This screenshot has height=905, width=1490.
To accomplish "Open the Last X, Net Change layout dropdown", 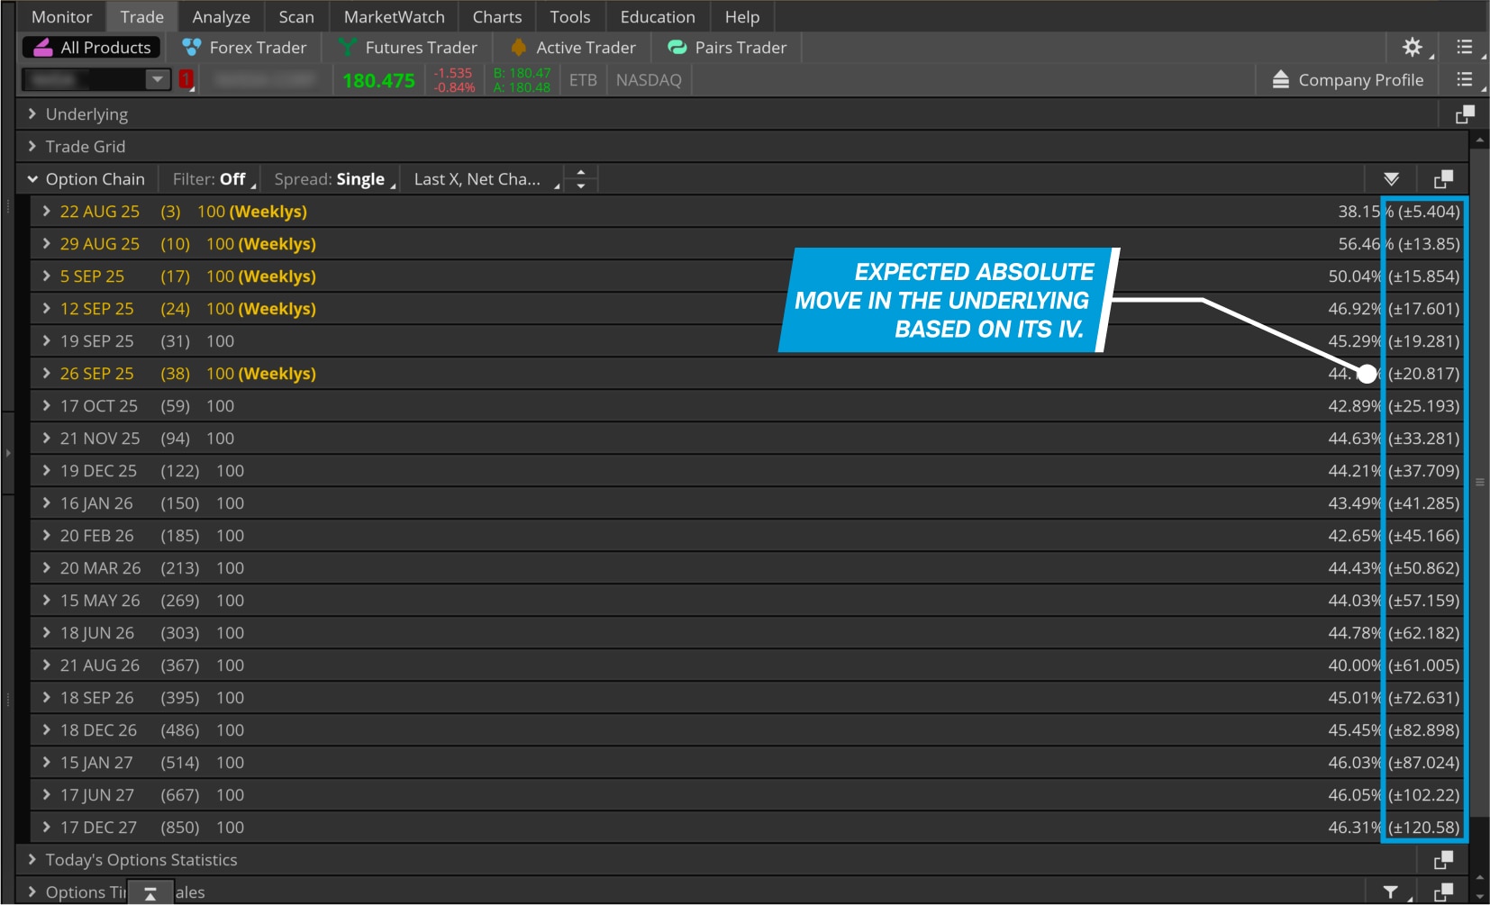I will [x=485, y=179].
